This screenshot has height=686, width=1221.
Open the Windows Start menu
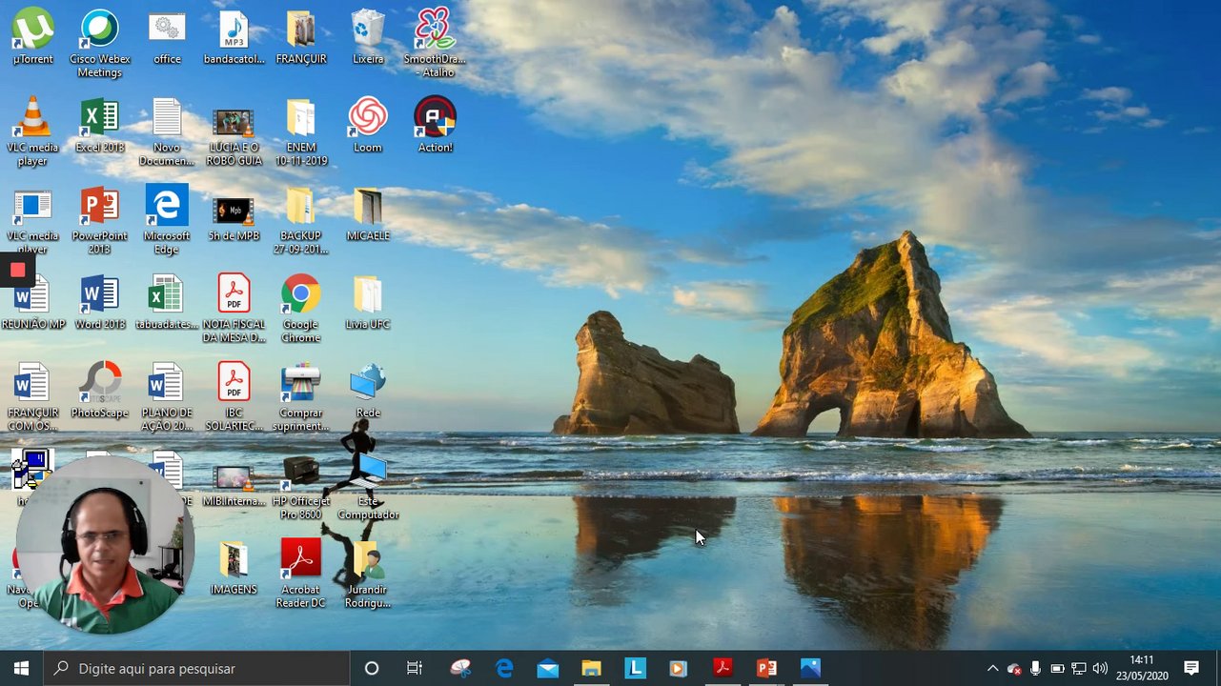pos(22,668)
